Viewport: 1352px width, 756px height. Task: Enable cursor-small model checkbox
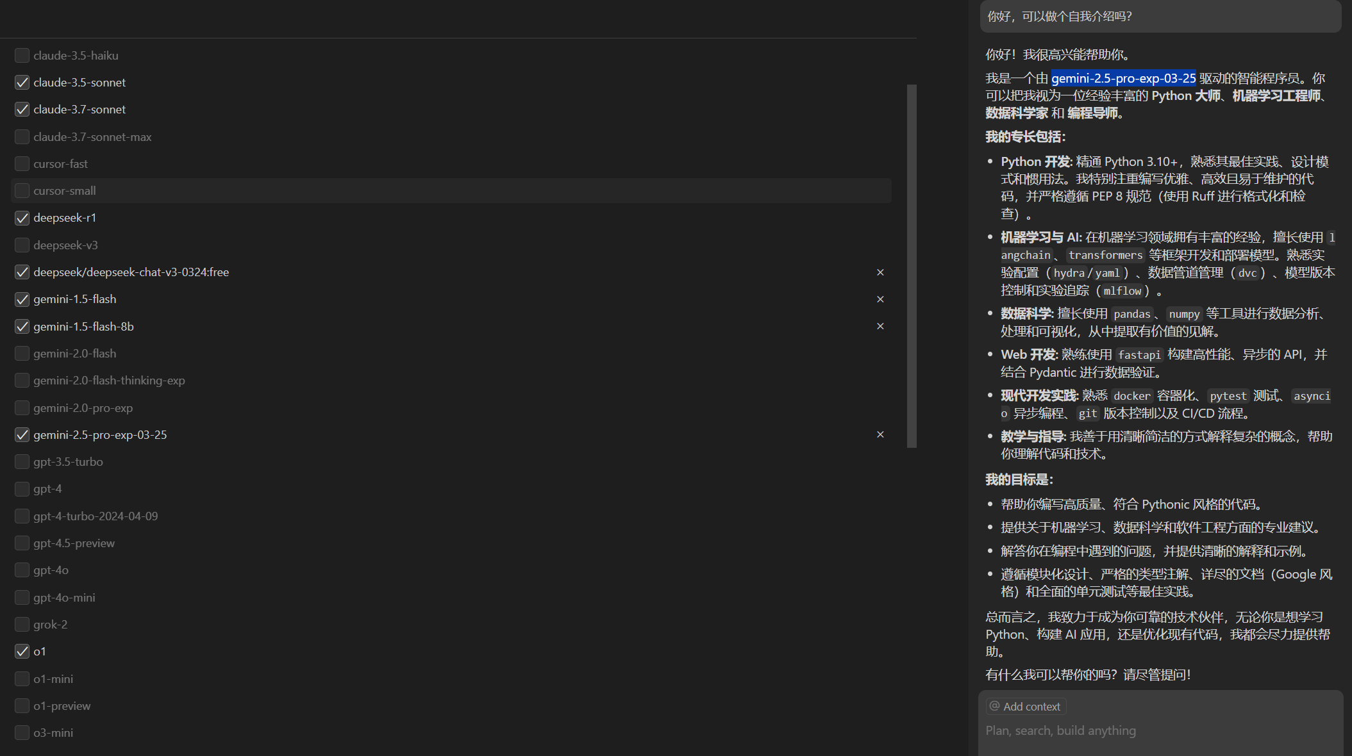click(x=22, y=190)
